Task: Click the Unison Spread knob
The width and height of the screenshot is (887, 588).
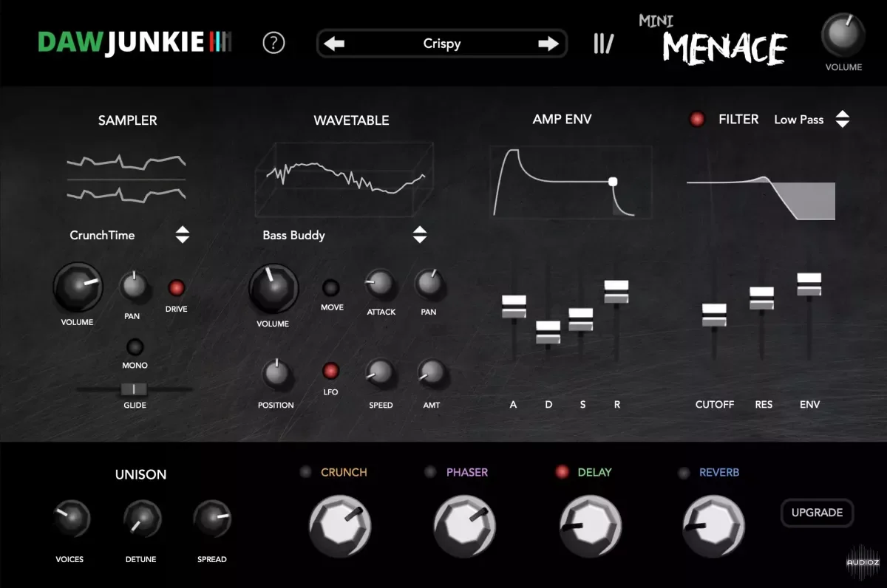Action: [x=212, y=520]
